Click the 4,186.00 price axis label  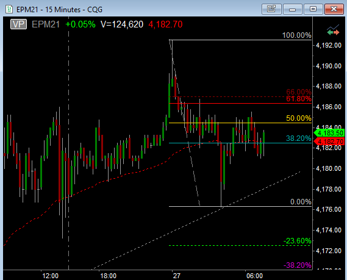click(x=329, y=107)
